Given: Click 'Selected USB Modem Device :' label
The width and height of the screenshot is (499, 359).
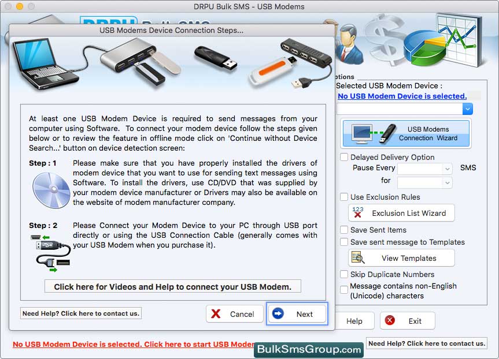Looking at the screenshot, I should (389, 86).
